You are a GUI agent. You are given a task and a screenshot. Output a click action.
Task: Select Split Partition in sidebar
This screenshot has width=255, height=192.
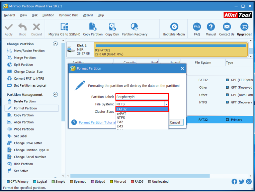click(x=23, y=65)
